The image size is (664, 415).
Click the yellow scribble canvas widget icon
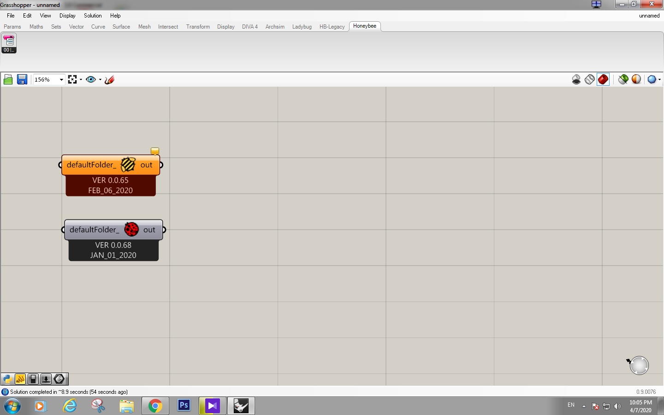pos(20,379)
